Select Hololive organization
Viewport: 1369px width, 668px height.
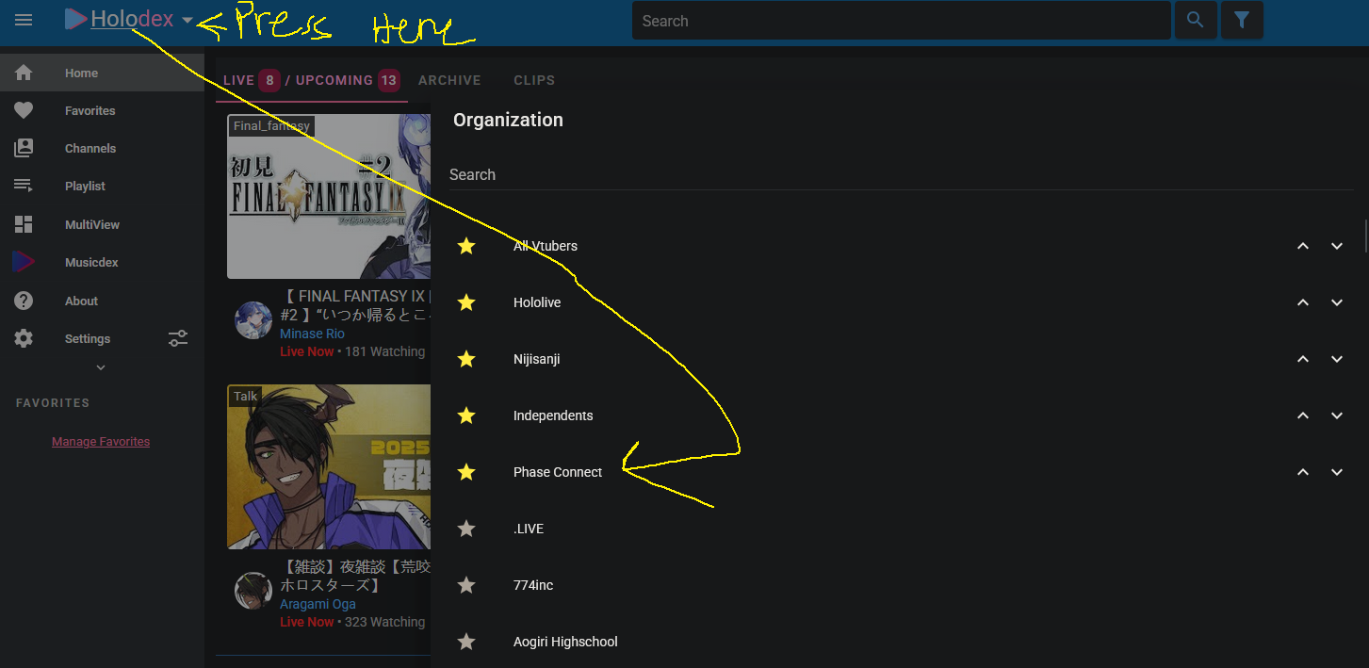tap(537, 302)
